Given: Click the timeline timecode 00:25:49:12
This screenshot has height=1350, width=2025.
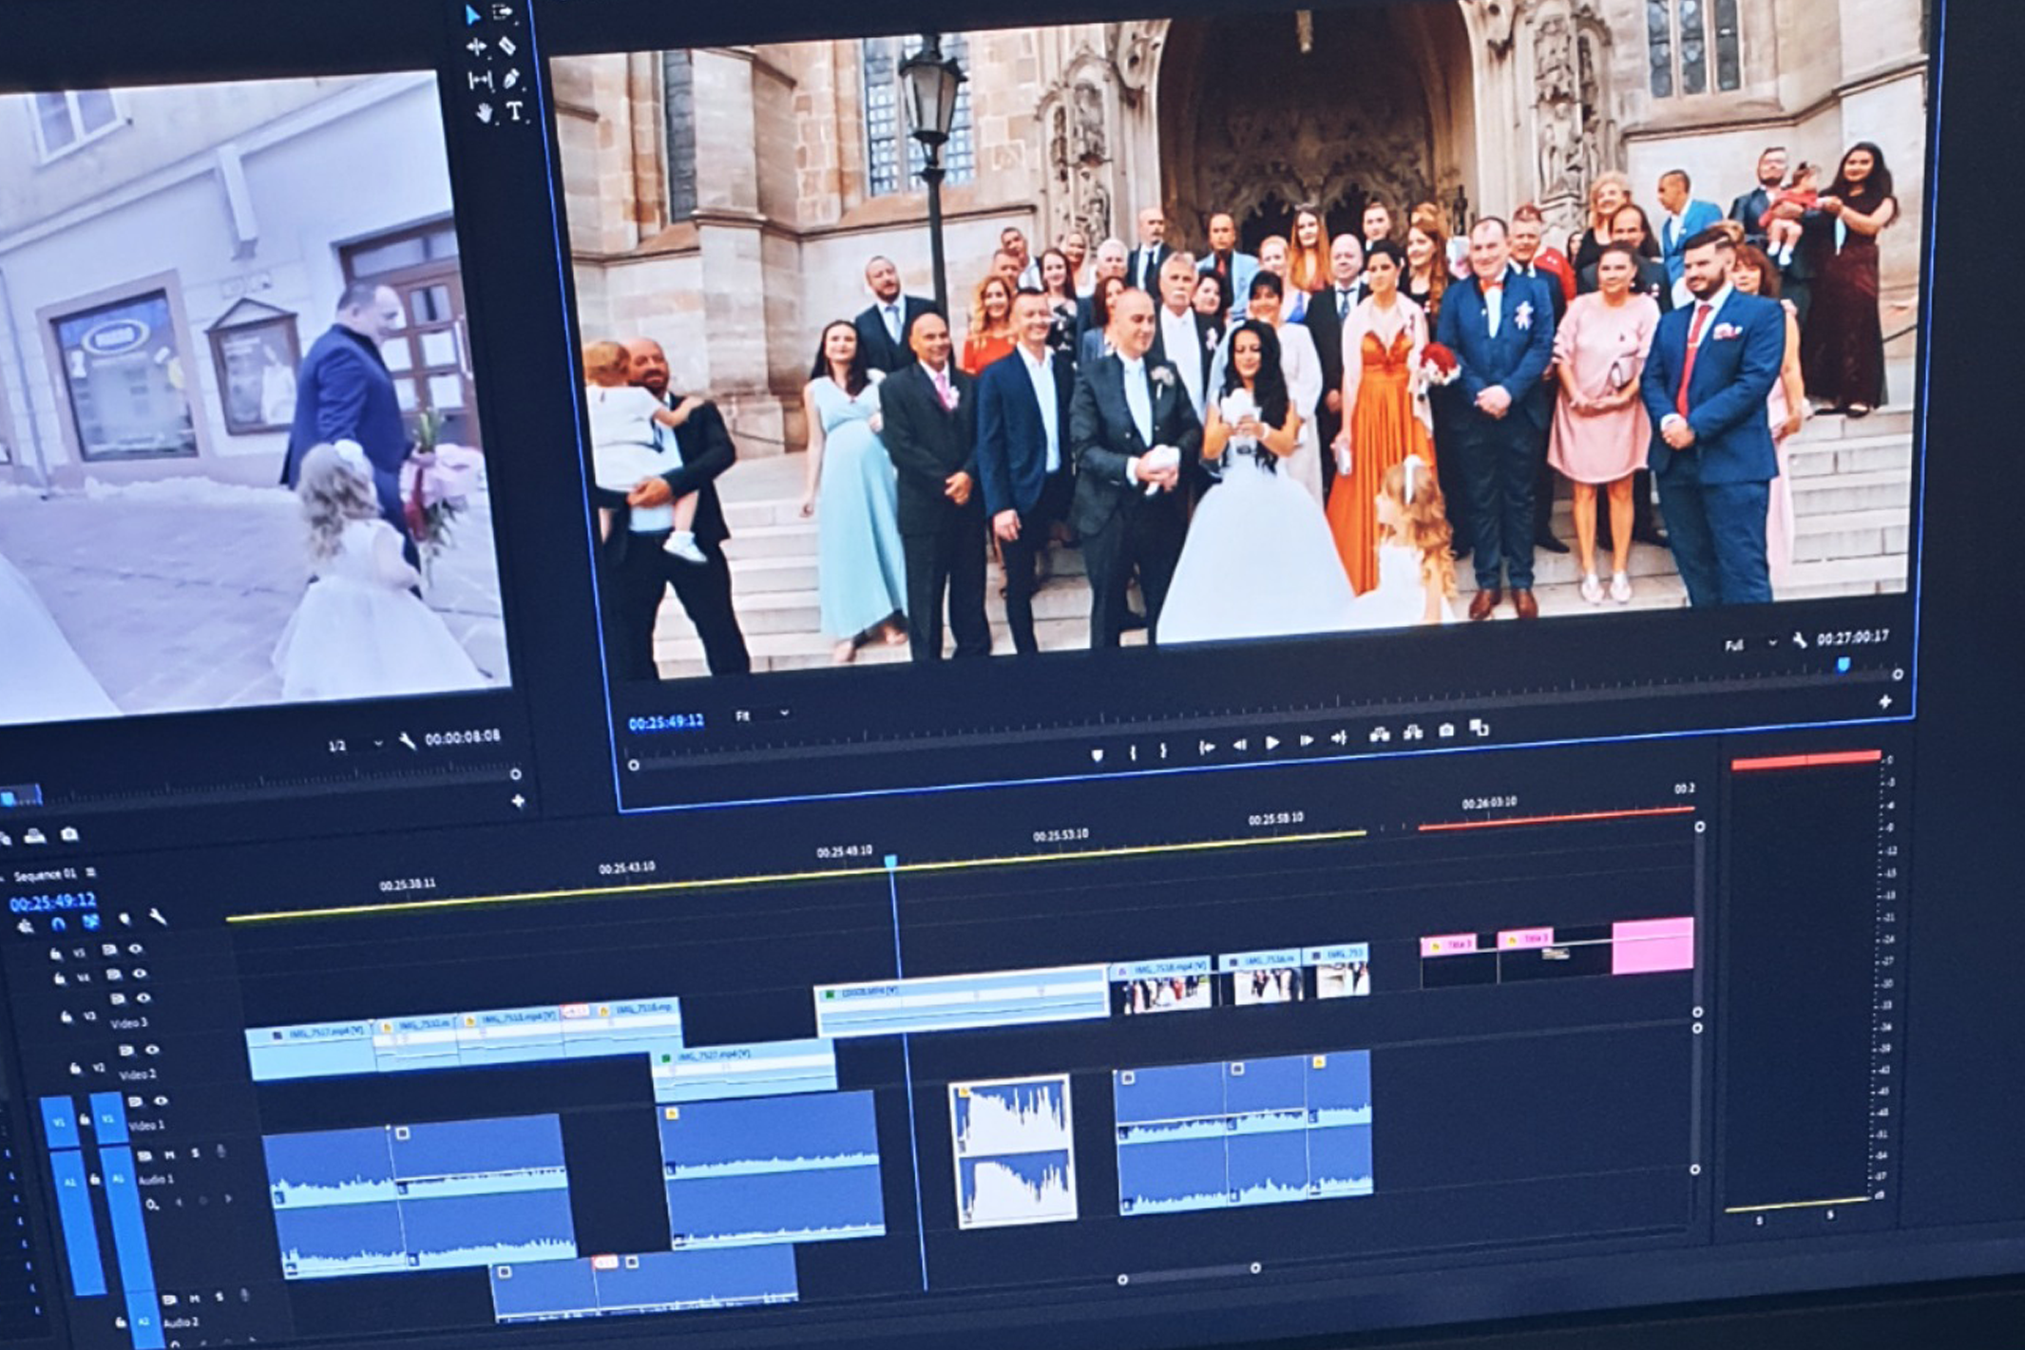Looking at the screenshot, I should (x=53, y=902).
